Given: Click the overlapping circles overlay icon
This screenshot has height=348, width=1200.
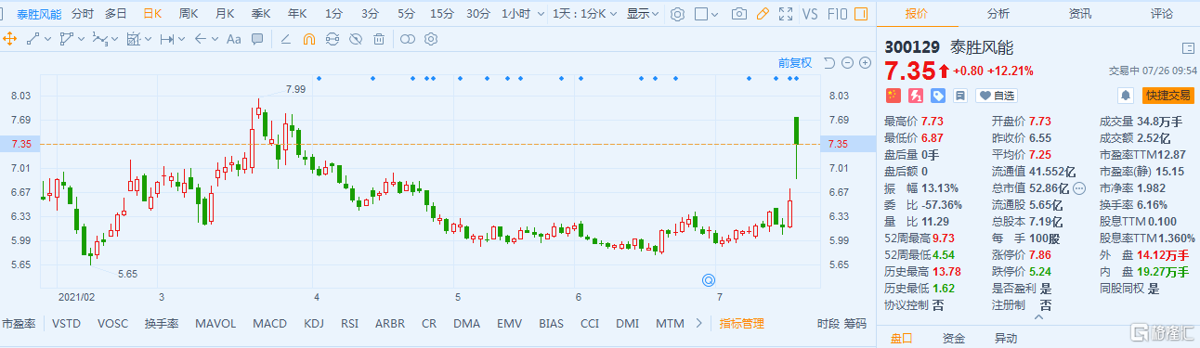Looking at the screenshot, I should (408, 39).
